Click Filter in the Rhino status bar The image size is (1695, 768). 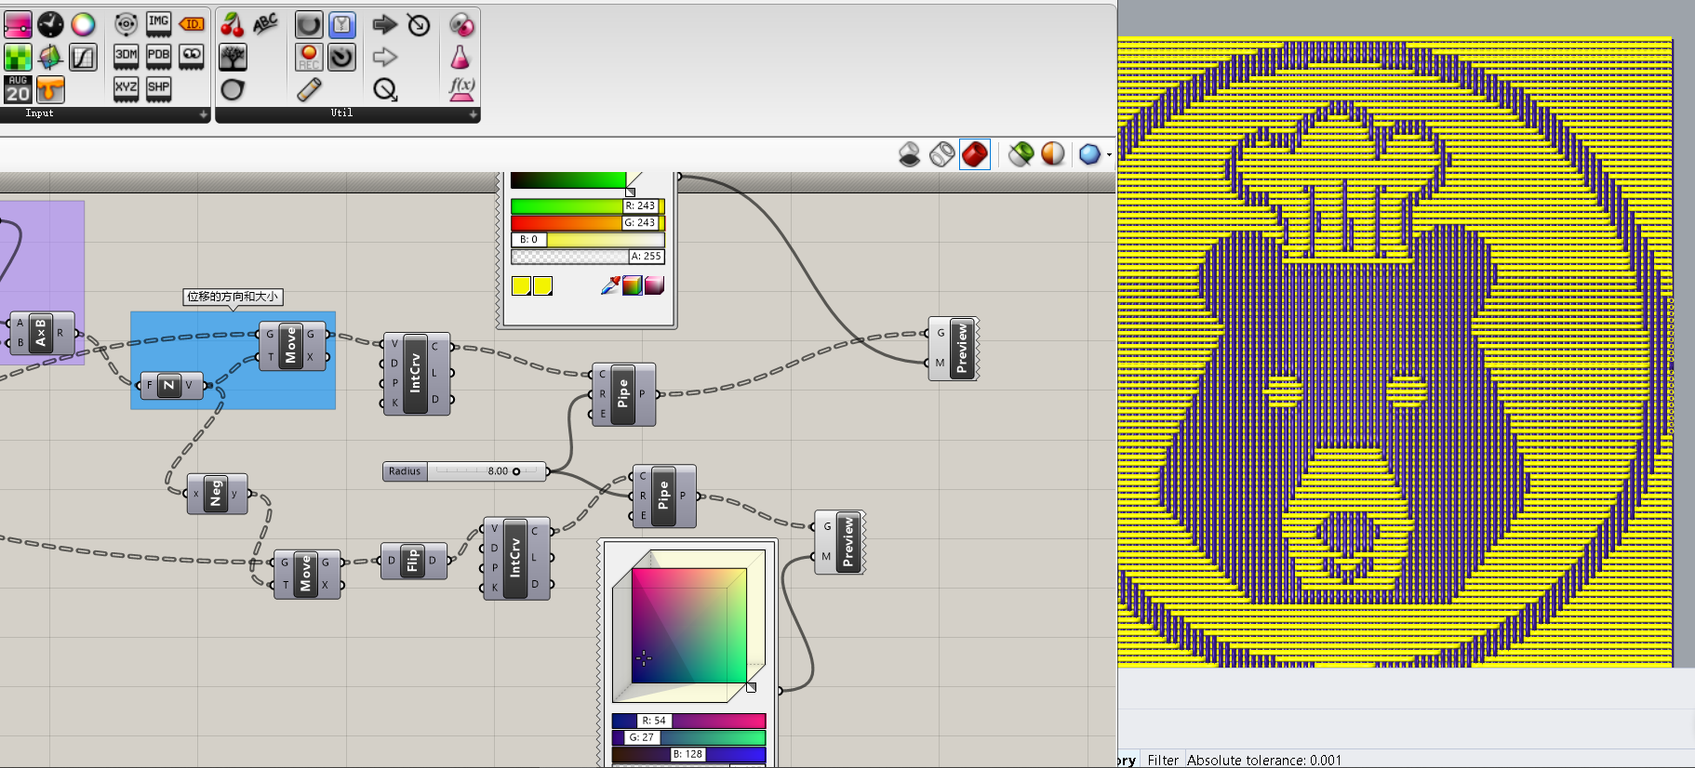point(1163,760)
